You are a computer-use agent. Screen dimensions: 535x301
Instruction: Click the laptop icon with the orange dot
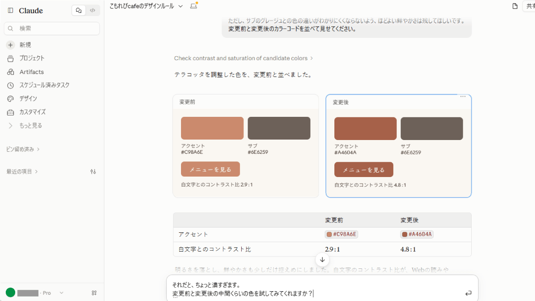pyautogui.click(x=193, y=6)
